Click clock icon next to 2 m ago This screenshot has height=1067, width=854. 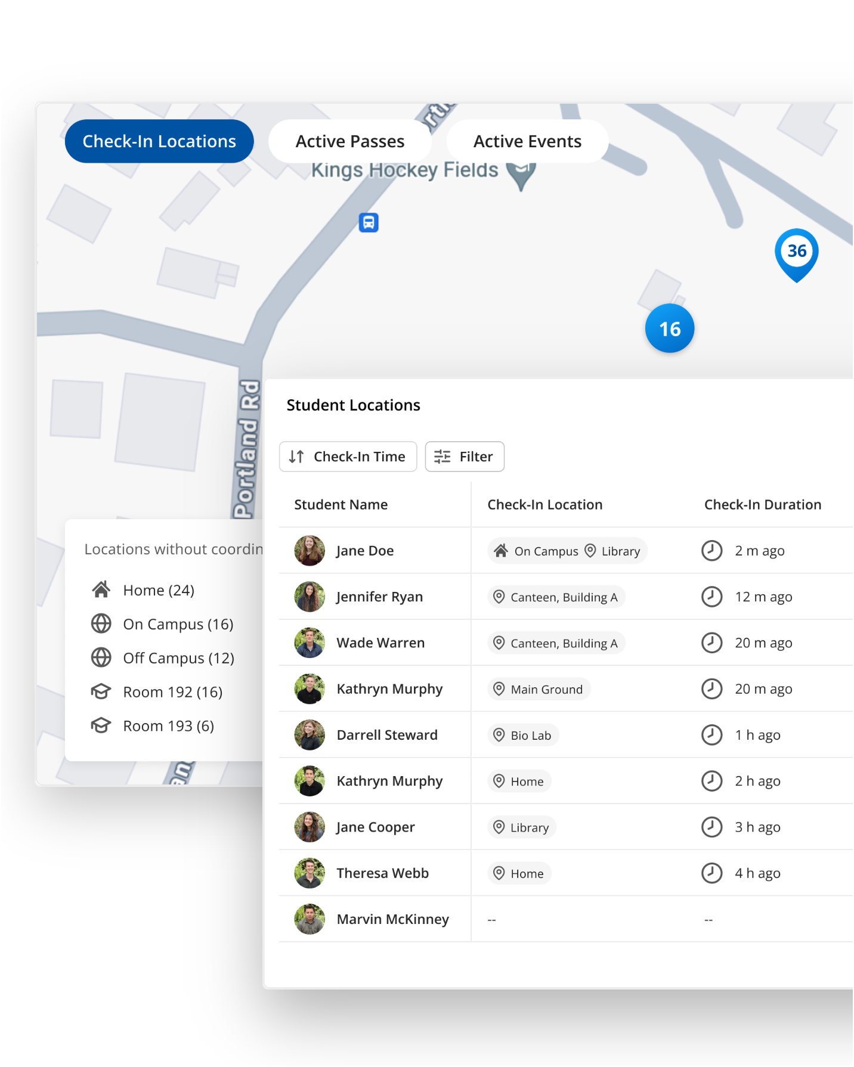(x=711, y=550)
